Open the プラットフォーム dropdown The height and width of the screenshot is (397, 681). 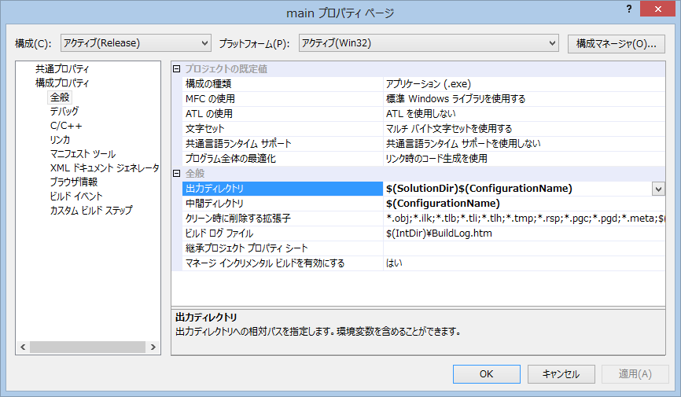click(428, 43)
